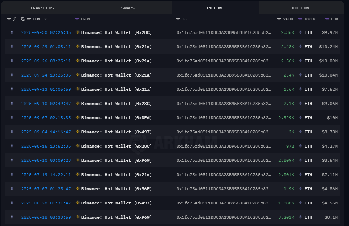Select the INFLOW tab
349x226 pixels.
click(x=214, y=8)
